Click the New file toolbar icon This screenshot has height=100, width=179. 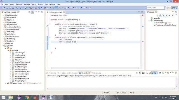click(x=2, y=8)
